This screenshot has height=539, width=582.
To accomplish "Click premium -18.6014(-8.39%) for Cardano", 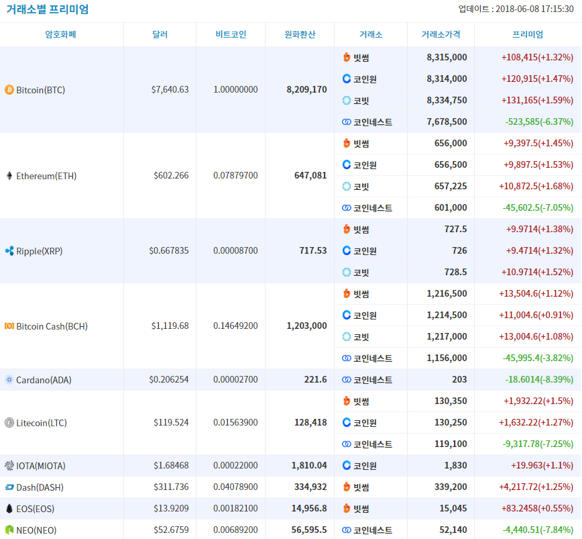I will coord(539,380).
